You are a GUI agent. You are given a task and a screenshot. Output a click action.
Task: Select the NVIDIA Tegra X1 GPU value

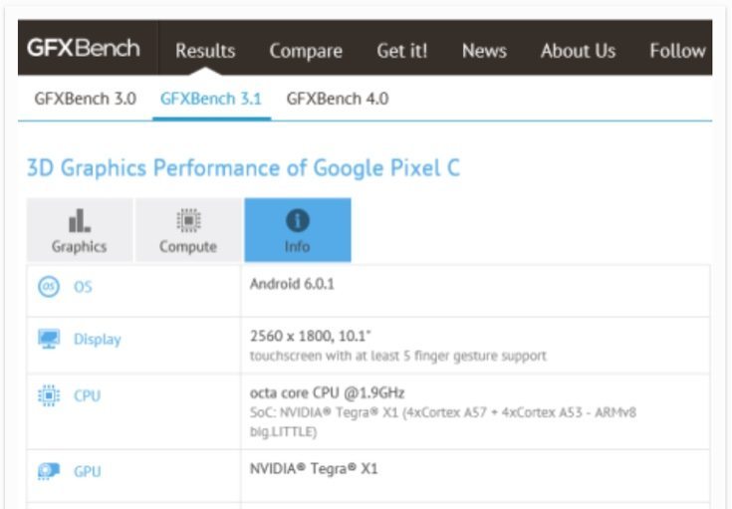click(314, 468)
